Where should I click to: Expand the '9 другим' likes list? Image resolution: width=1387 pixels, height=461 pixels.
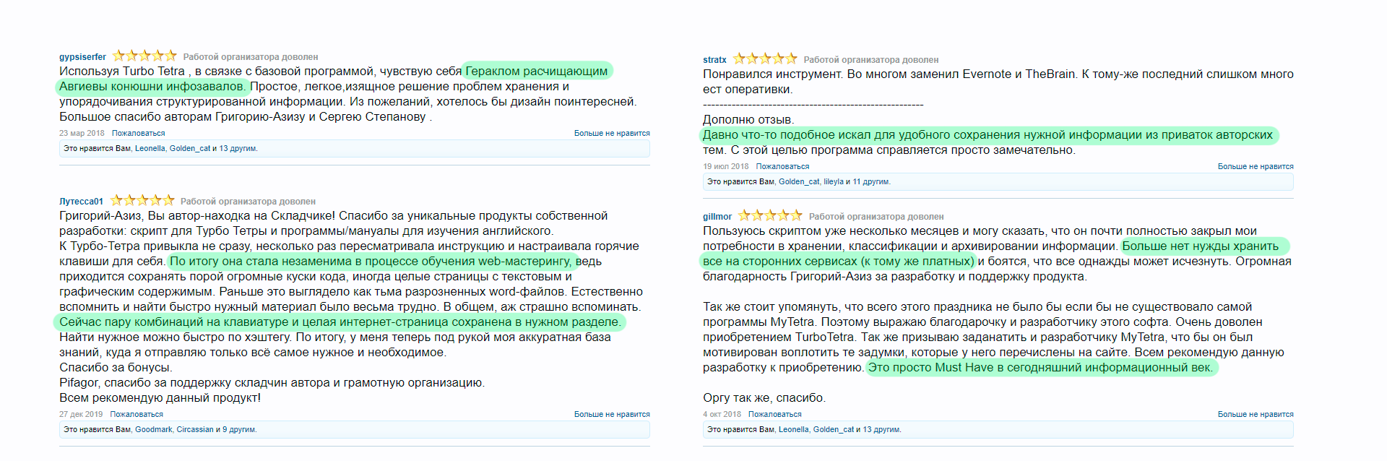coord(239,430)
